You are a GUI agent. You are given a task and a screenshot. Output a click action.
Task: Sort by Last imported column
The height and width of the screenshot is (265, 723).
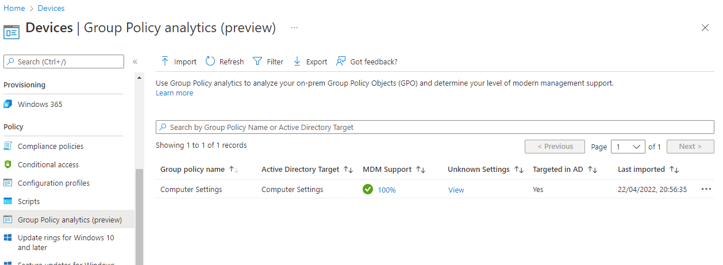coord(674,170)
